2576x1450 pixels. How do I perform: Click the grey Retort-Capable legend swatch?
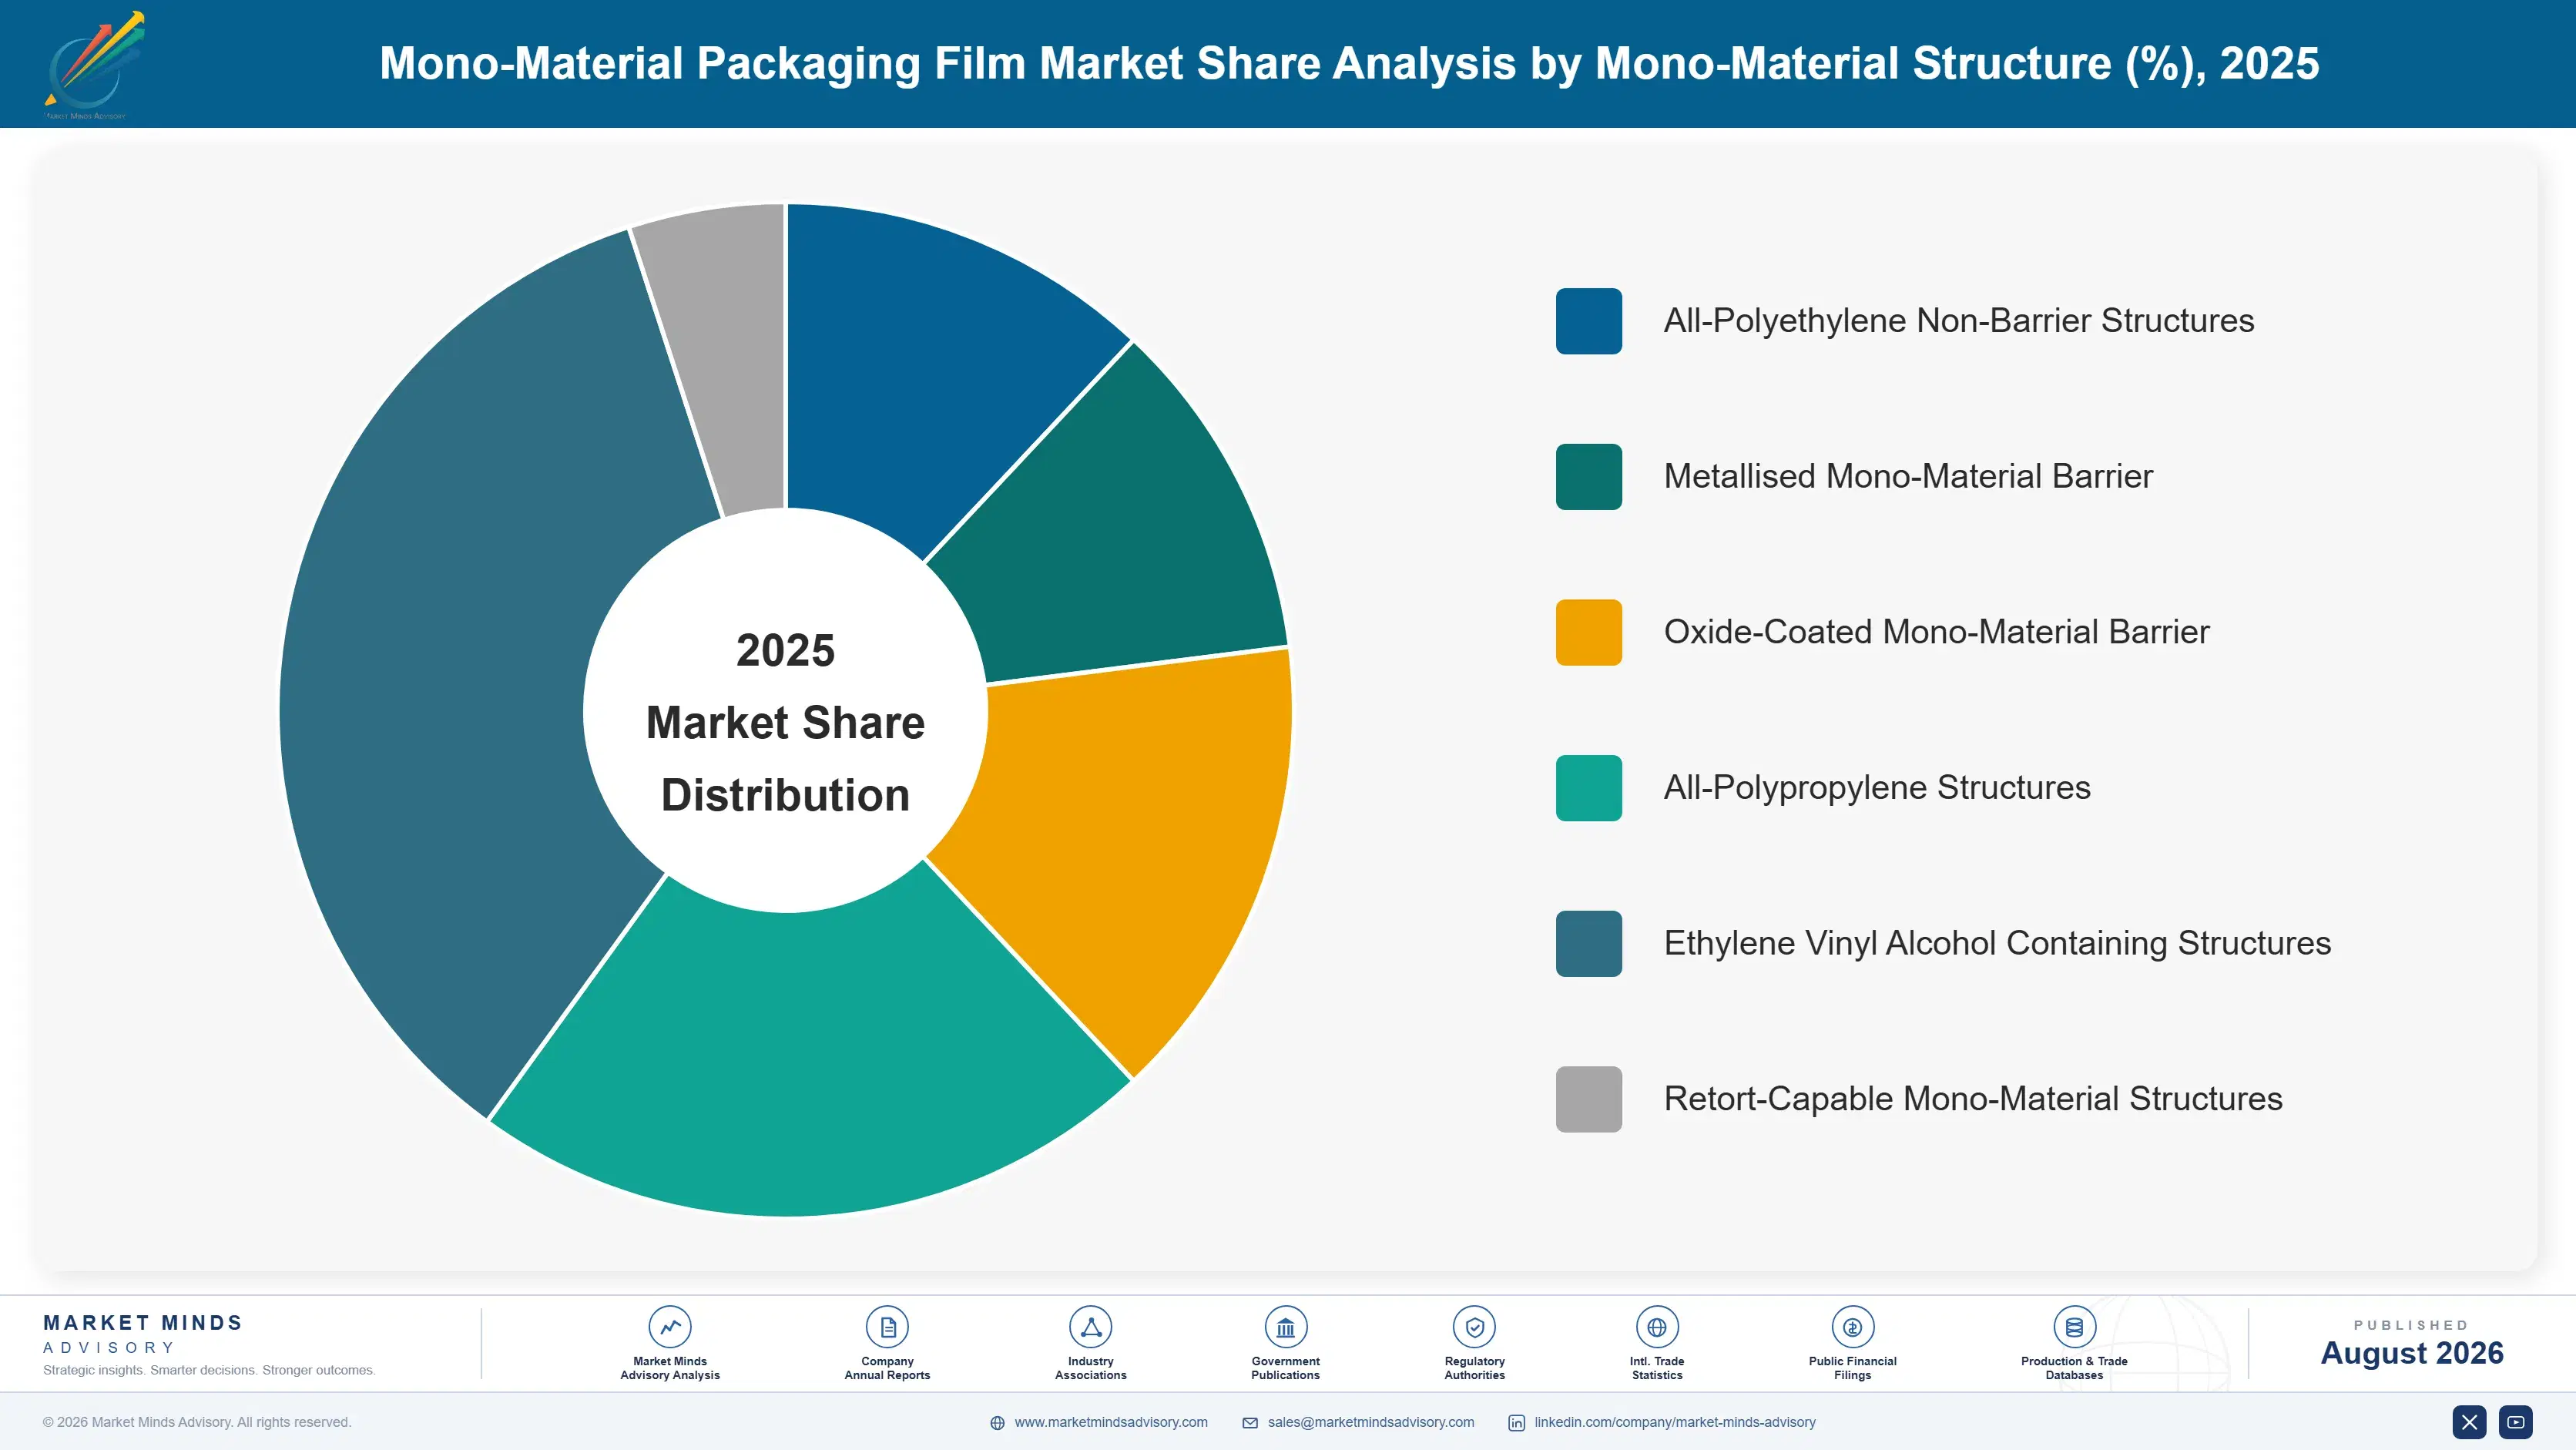point(1588,1099)
